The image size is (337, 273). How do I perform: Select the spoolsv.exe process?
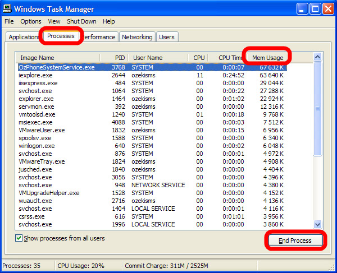[x=152, y=138]
